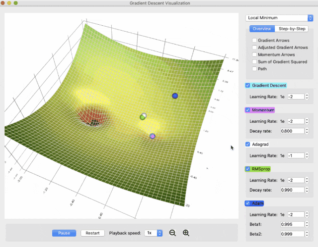Click the red local minimum pit on surface
This screenshot has height=247, width=318.
click(x=92, y=117)
